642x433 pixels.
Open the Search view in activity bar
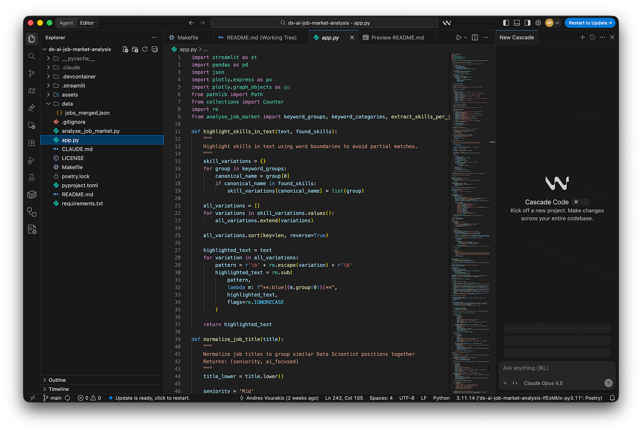coord(32,56)
